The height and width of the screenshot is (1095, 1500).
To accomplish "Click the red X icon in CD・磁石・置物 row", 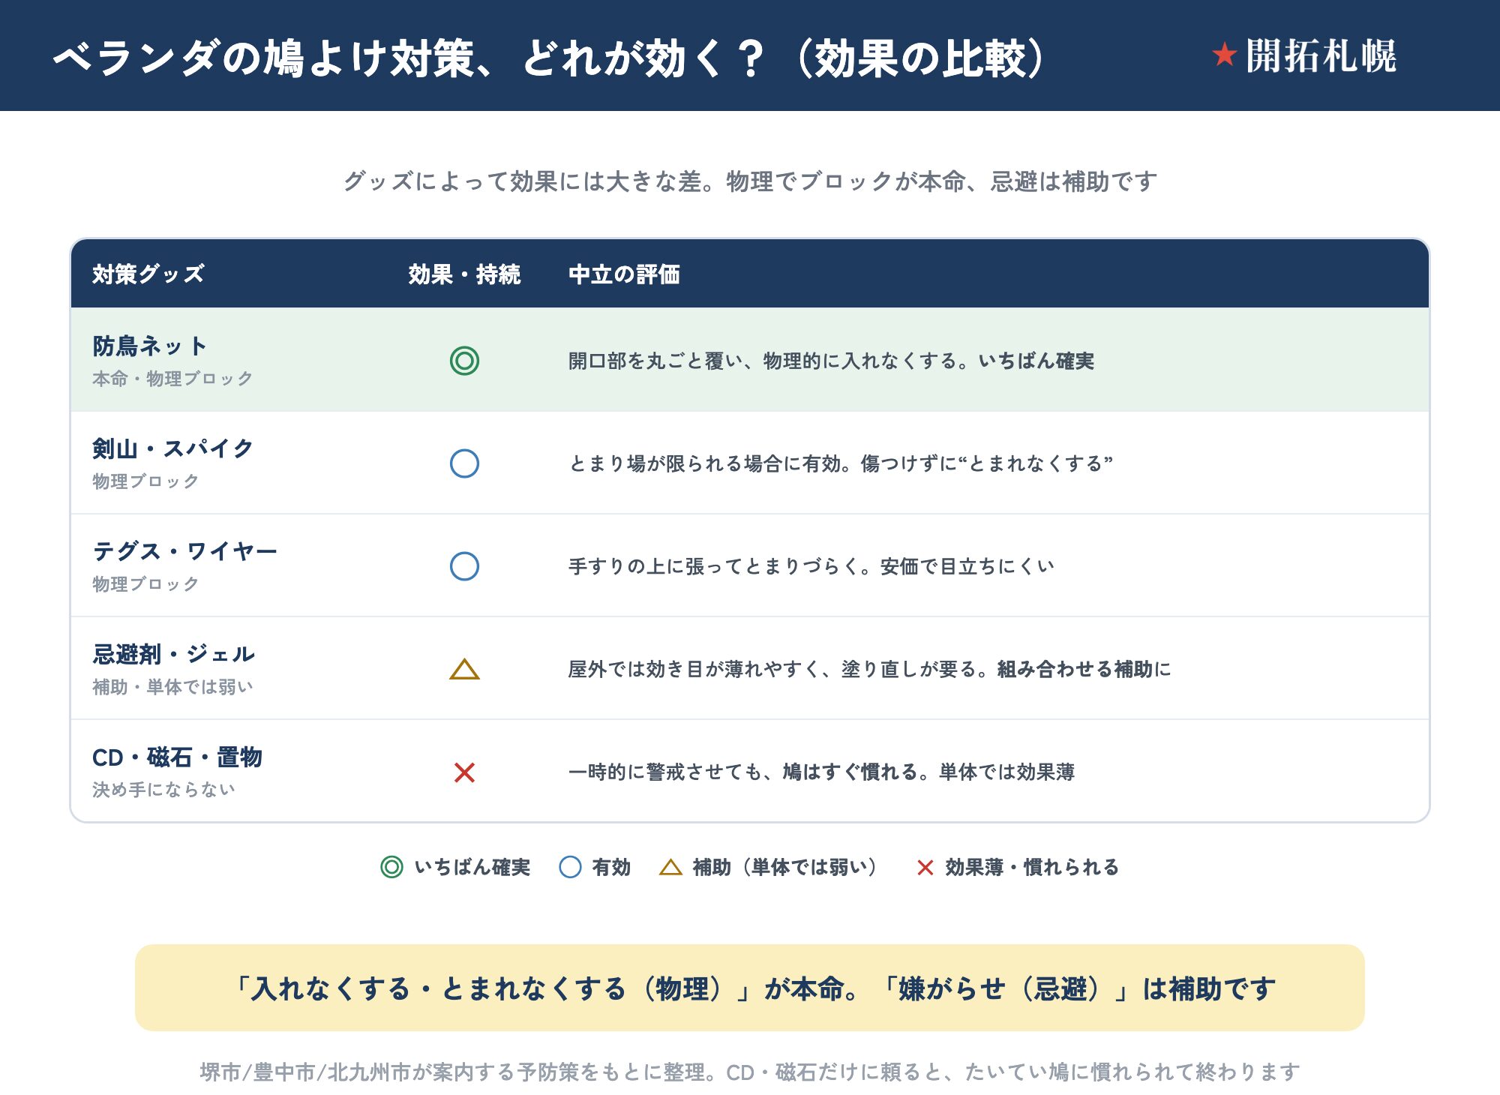I will pos(464,772).
